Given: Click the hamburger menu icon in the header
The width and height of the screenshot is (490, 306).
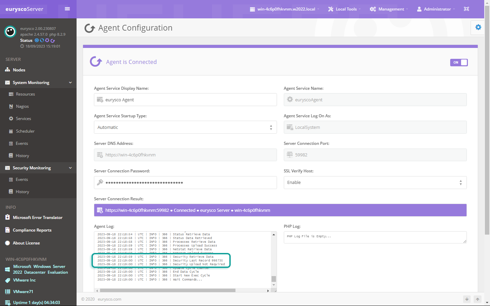Looking at the screenshot, I should point(67,9).
